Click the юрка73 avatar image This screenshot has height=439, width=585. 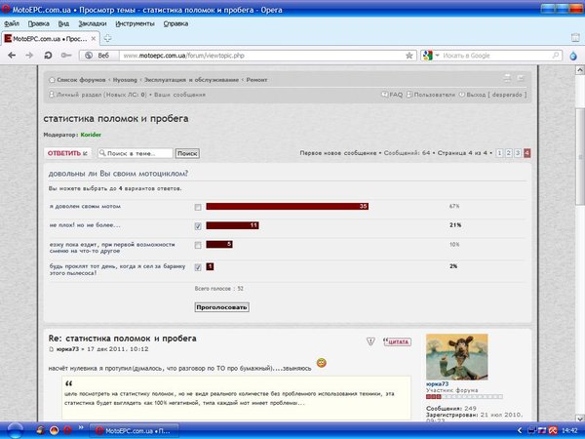456,357
